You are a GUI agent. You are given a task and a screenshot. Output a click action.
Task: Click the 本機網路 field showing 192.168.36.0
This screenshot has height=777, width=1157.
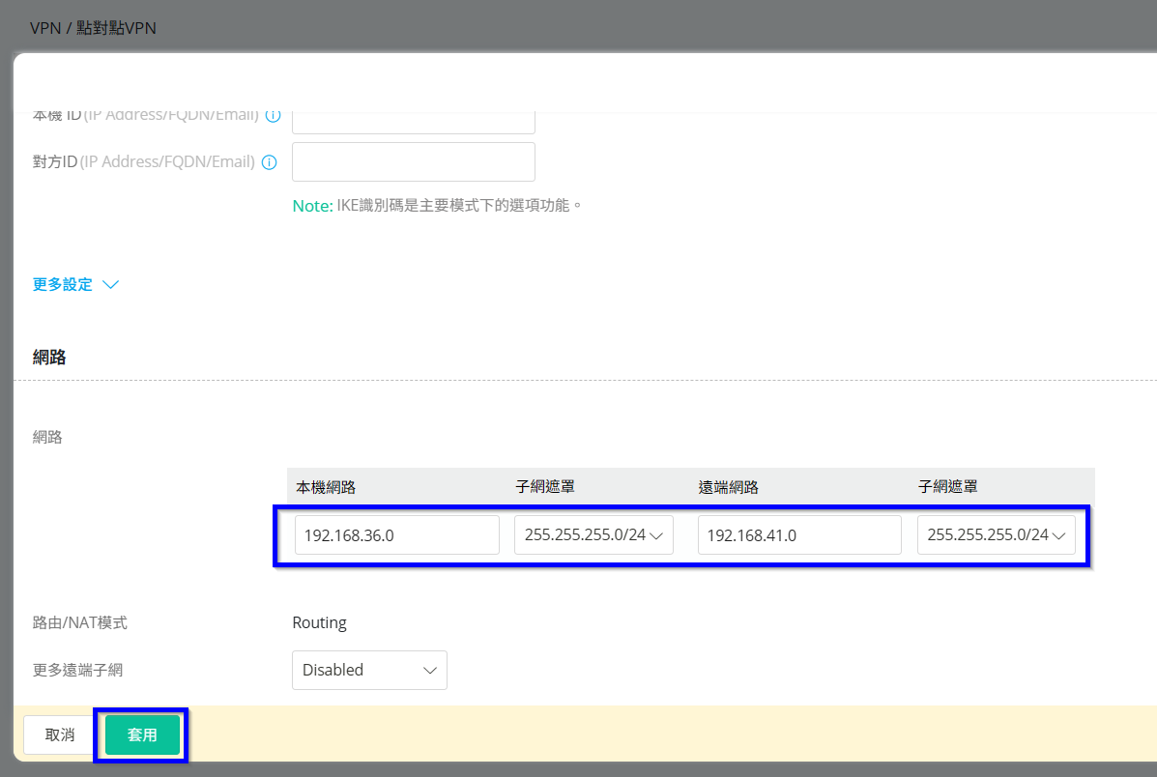pyautogui.click(x=396, y=534)
